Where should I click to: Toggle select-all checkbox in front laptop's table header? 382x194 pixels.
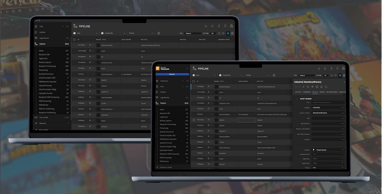point(194,81)
